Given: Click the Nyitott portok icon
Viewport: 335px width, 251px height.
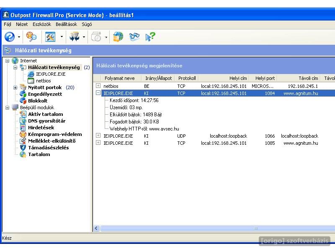Looking at the screenshot, I should click(x=23, y=87).
